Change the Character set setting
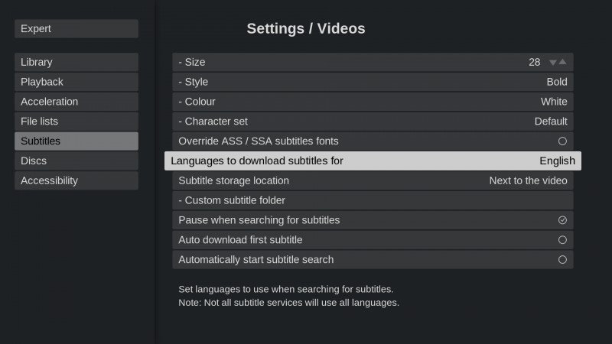 [x=373, y=122]
